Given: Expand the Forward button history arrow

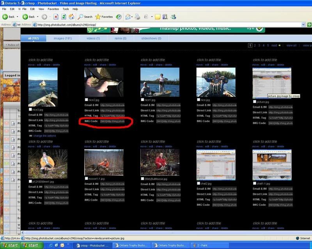Looking at the screenshot, I should click(50, 17).
